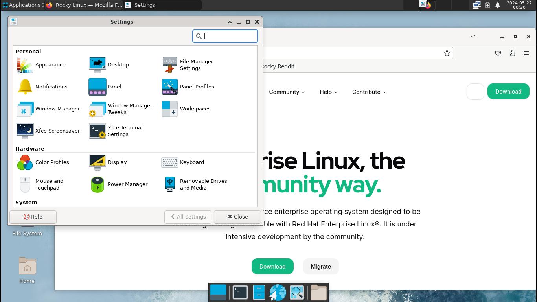Expand Firefox list all tabs chevron
The width and height of the screenshot is (537, 302).
473,37
